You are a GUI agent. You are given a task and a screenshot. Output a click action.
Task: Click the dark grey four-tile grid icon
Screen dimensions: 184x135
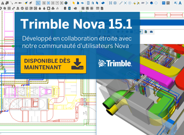pos(168,3)
